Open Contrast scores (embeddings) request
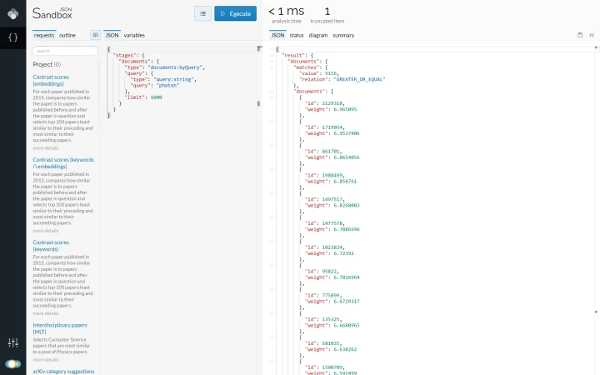The image size is (600, 375). 51,80
